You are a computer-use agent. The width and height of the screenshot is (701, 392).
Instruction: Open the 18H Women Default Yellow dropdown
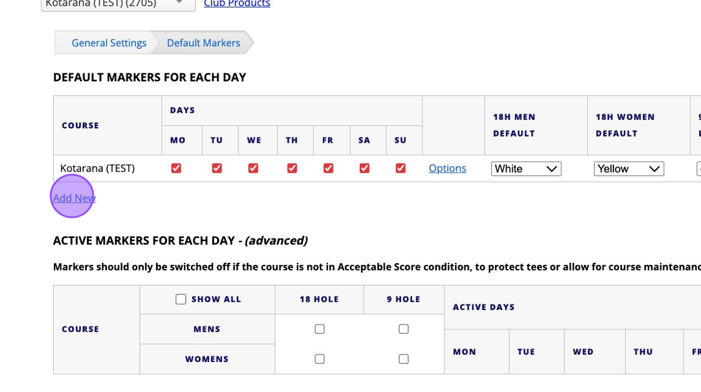point(628,169)
